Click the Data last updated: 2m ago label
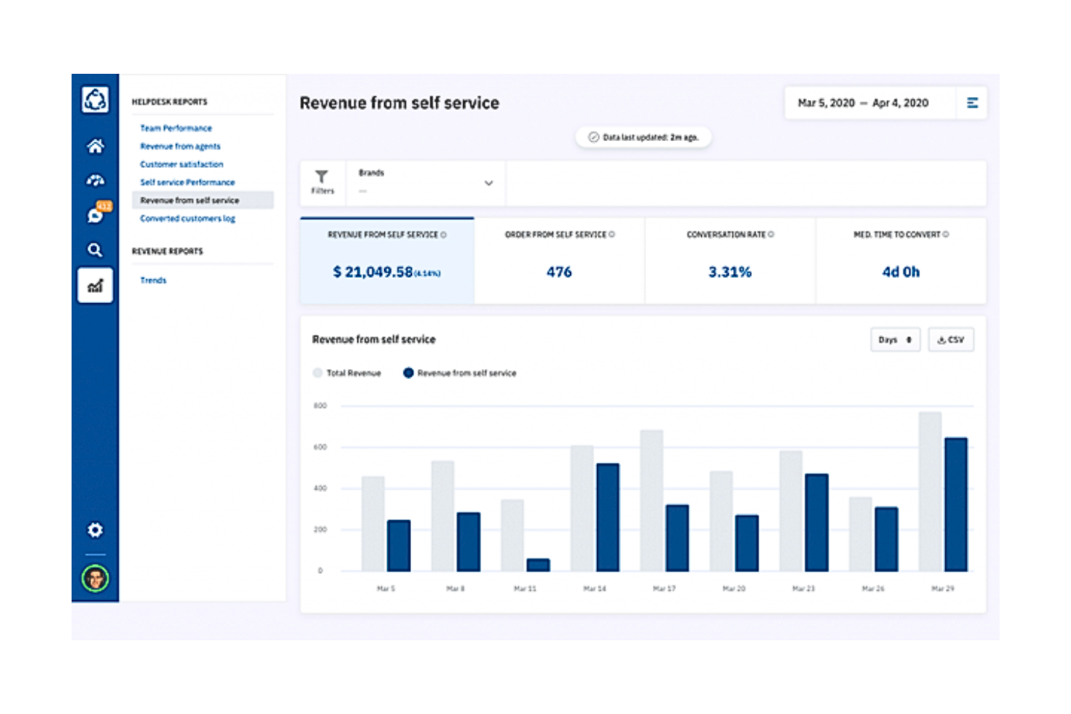Image resolution: width=1071 pixels, height=714 pixels. pyautogui.click(x=651, y=137)
